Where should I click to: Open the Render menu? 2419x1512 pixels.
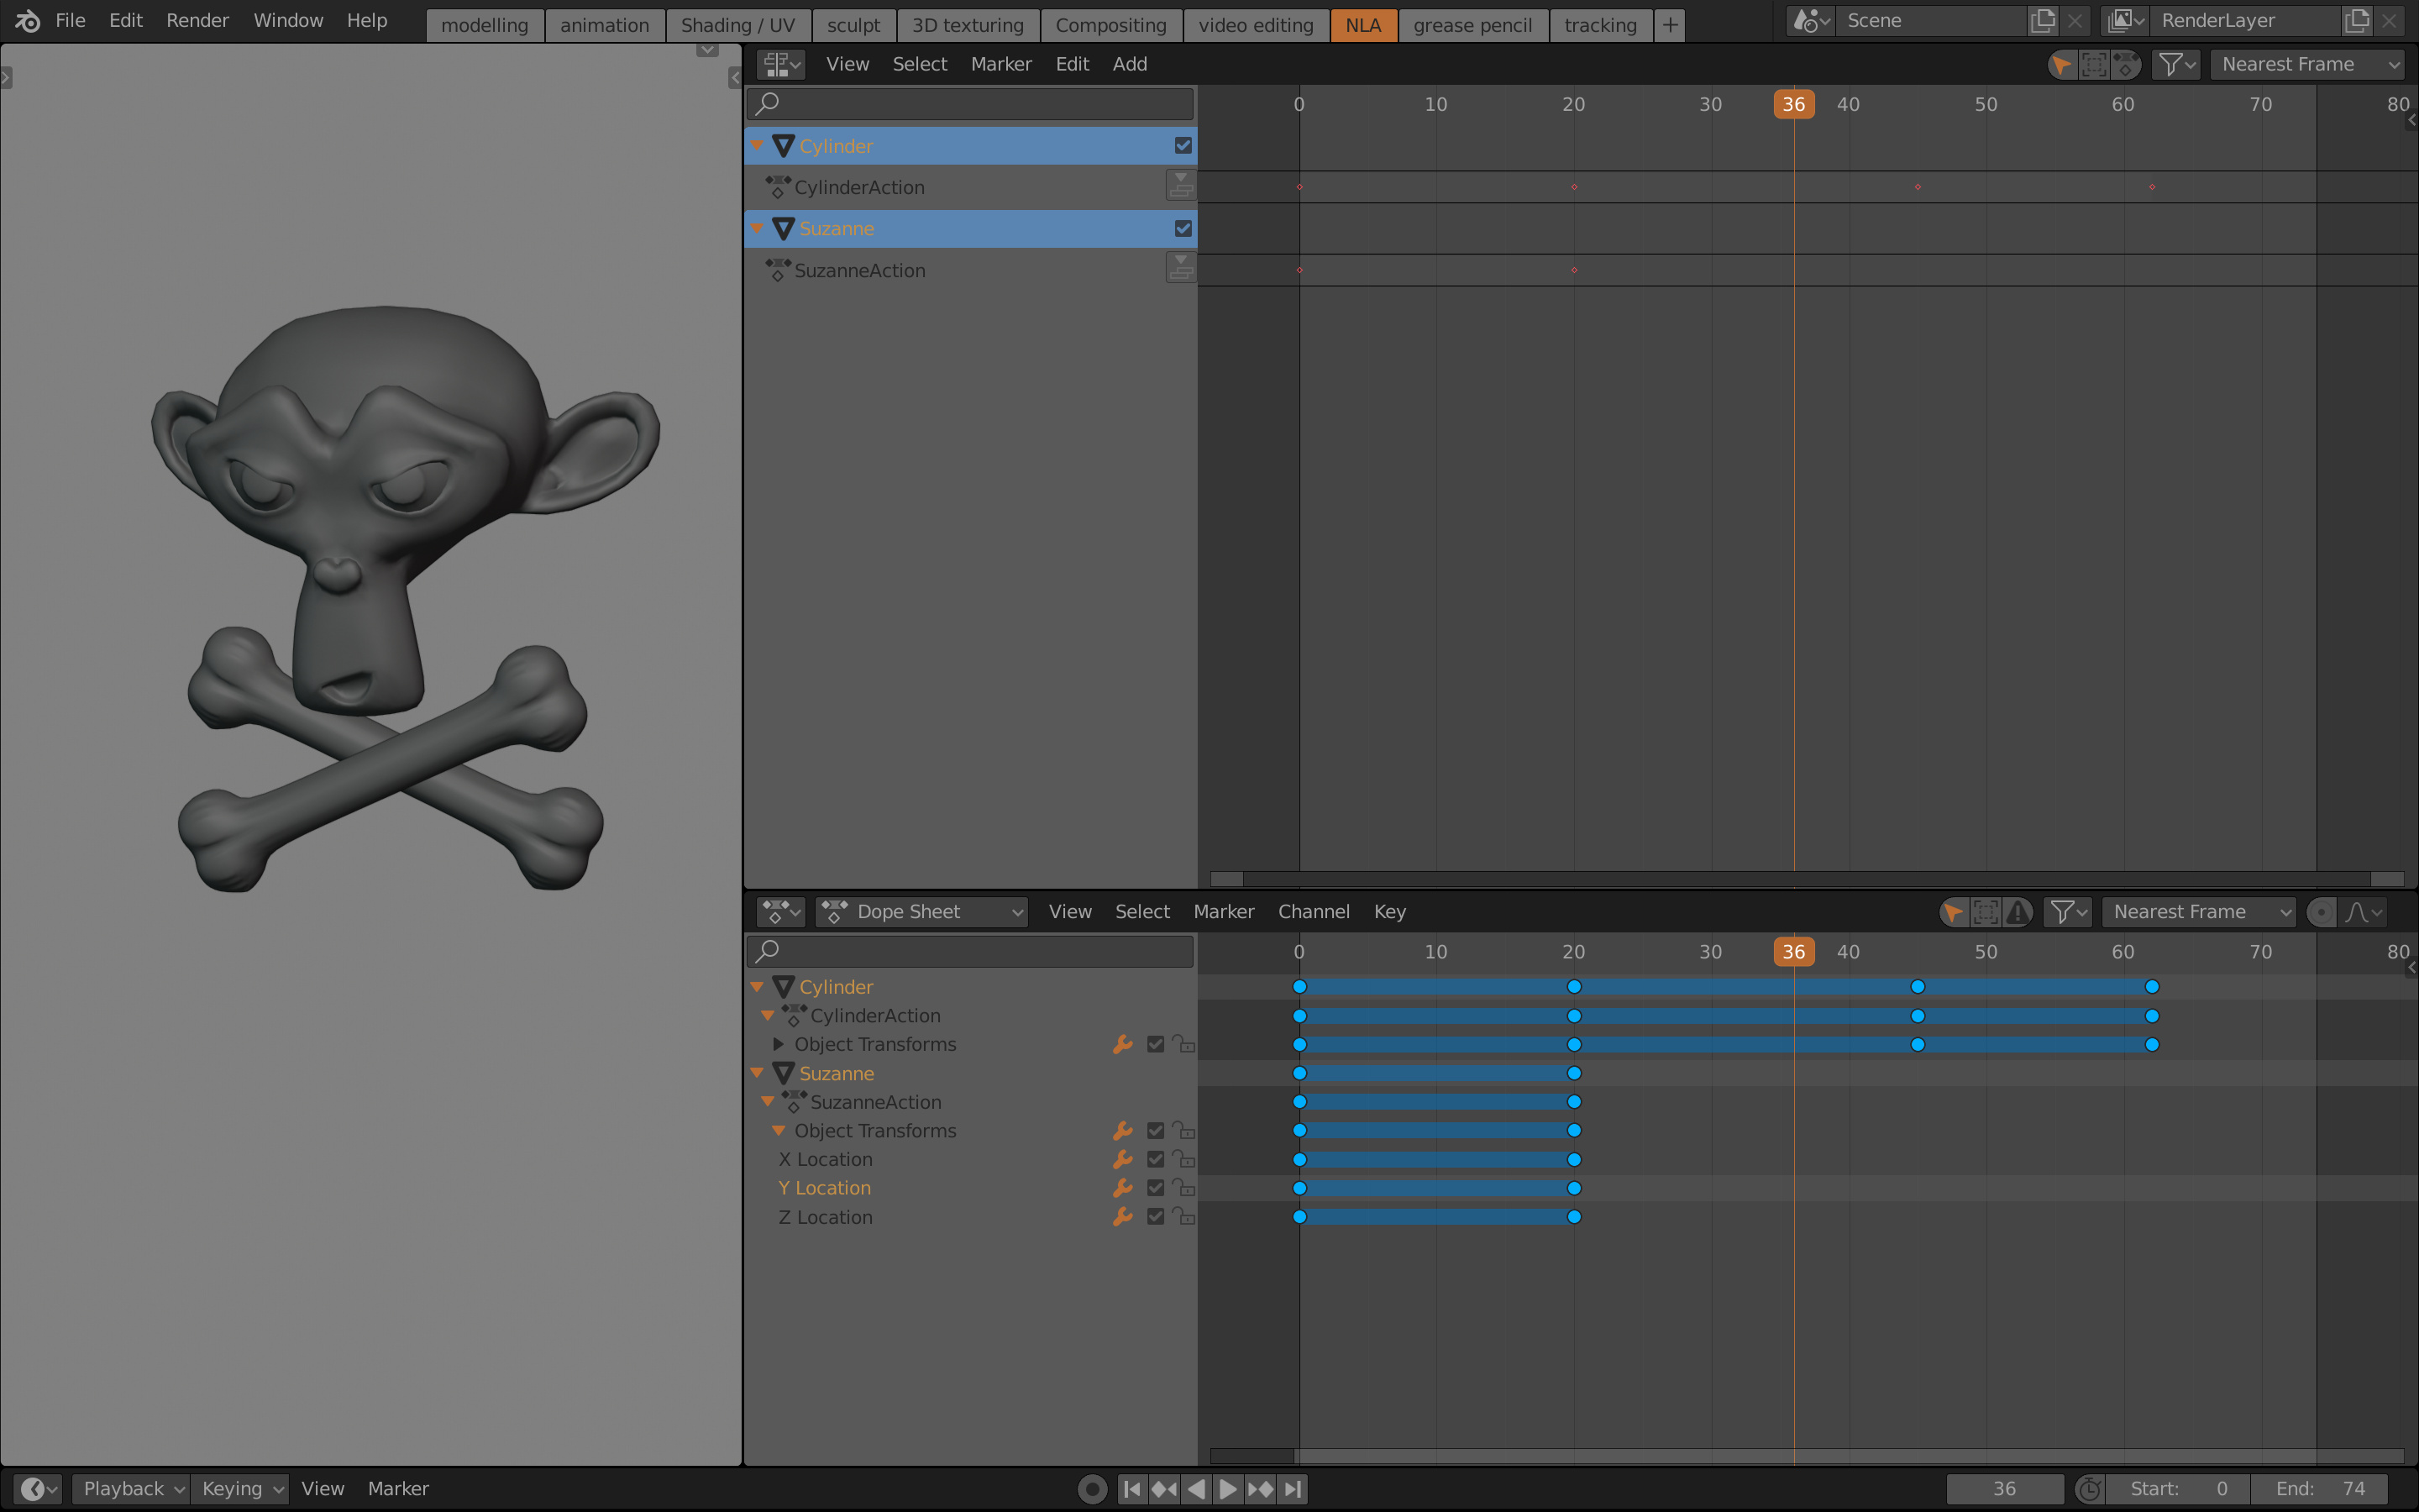(x=197, y=20)
